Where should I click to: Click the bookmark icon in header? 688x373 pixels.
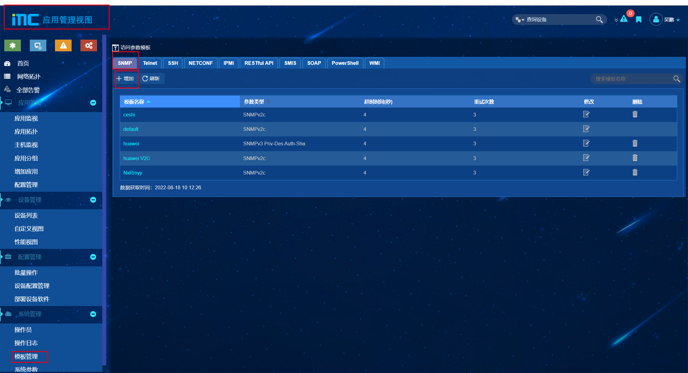click(639, 20)
